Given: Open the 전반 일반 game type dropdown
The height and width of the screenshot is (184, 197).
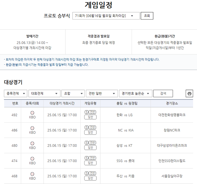Looking at the screenshot, I should [102, 93].
